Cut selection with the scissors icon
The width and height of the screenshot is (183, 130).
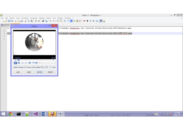[x=26, y=21]
